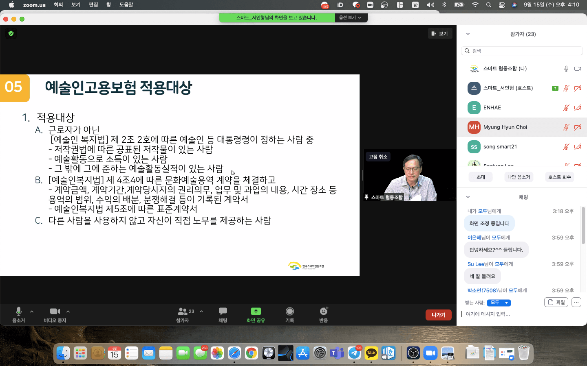Click the 비디오 중지 camera icon
Screen dimensions: 587x366
(x=55, y=311)
